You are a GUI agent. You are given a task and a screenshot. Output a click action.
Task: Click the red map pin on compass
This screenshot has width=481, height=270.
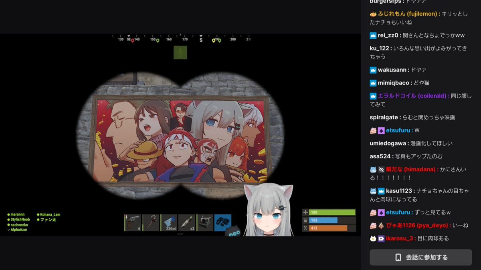pyautogui.click(x=133, y=40)
